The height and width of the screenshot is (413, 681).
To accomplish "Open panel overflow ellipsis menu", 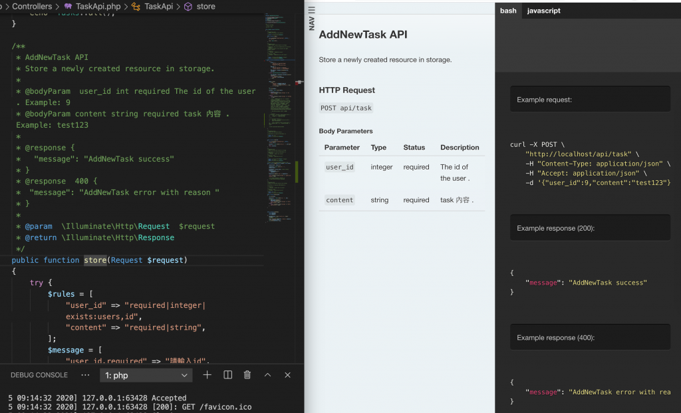I will click(x=85, y=375).
